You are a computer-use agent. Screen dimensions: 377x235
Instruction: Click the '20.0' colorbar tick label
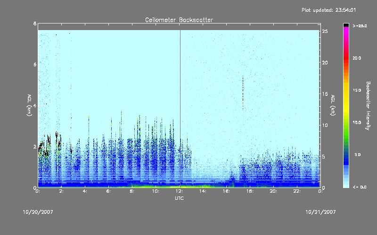coord(357,58)
